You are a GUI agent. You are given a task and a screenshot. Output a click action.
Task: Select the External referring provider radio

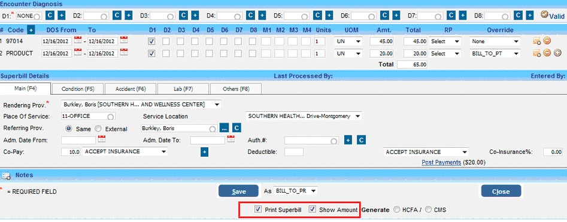[98, 129]
